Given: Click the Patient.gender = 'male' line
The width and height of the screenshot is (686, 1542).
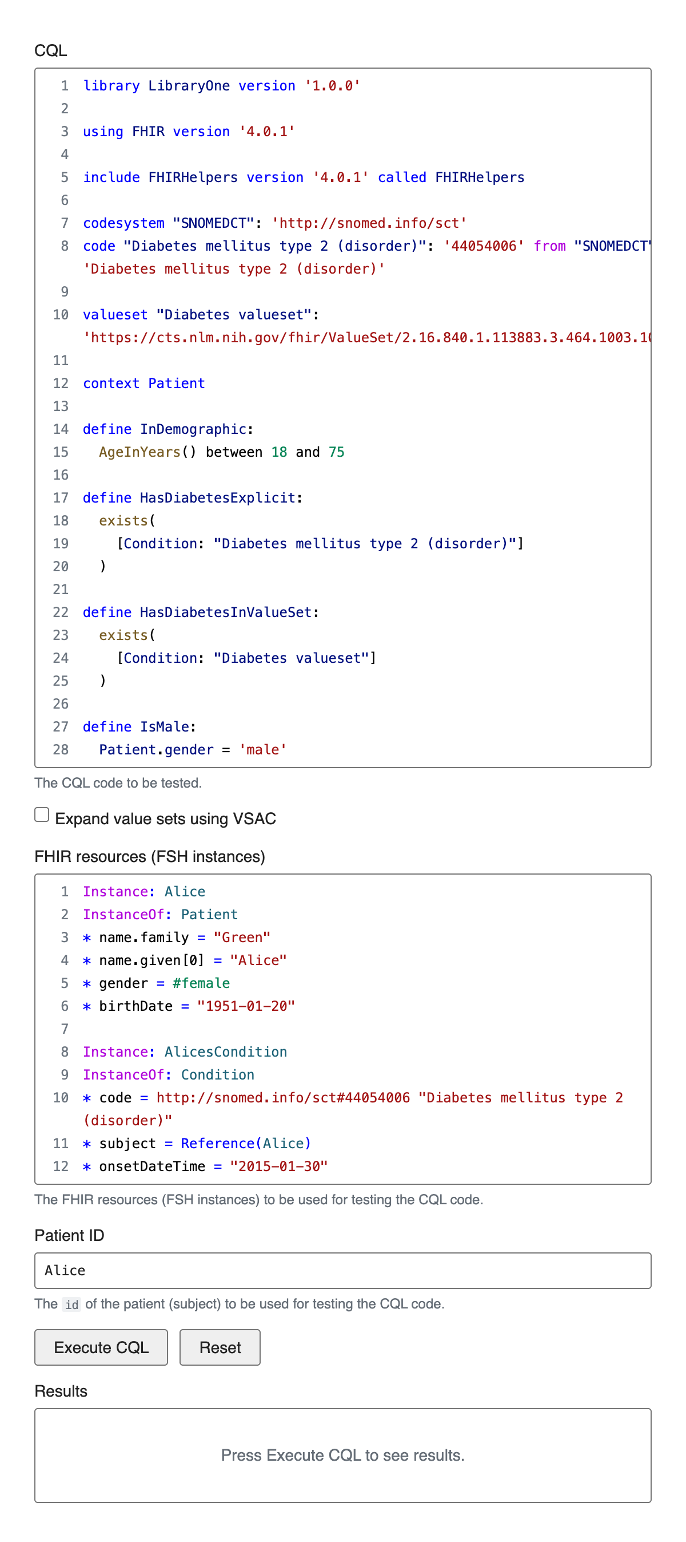Looking at the screenshot, I should (x=192, y=750).
